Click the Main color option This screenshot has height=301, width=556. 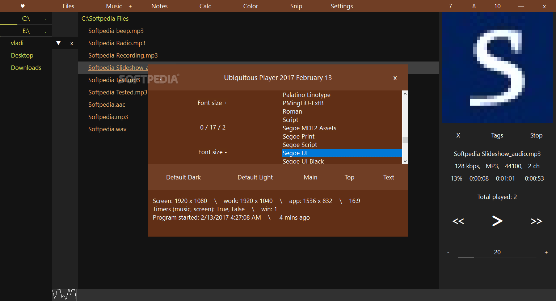coord(311,177)
